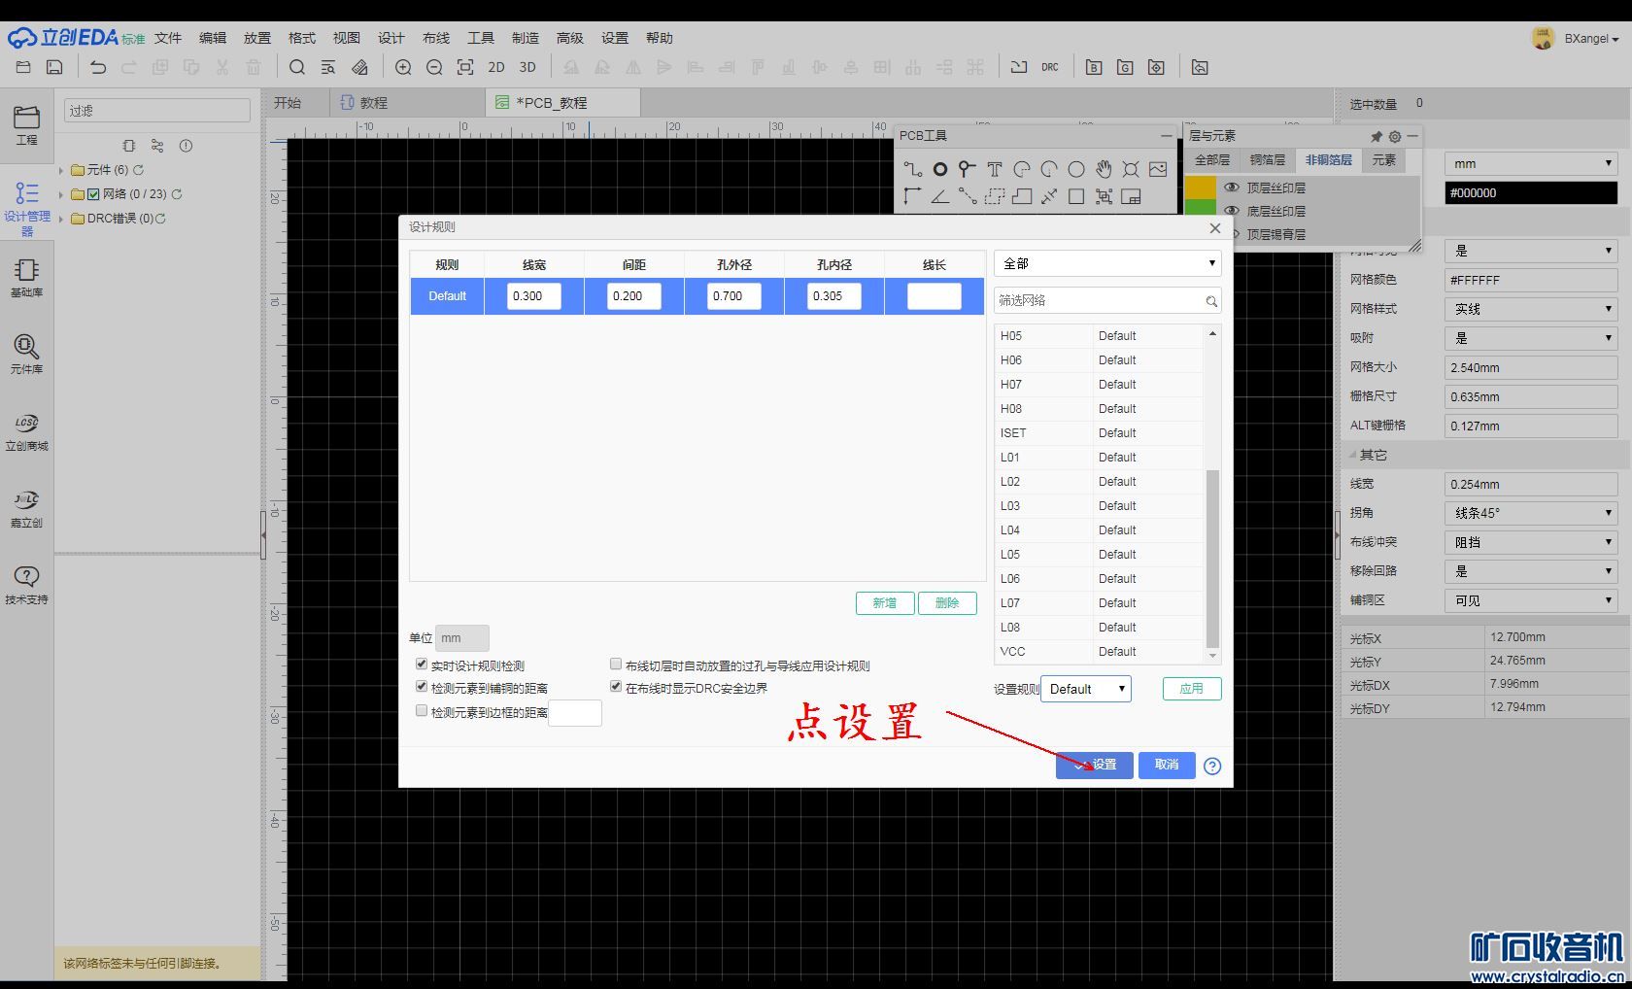Click the zoom in magnifier icon
This screenshot has height=989, width=1632.
pyautogui.click(x=403, y=67)
